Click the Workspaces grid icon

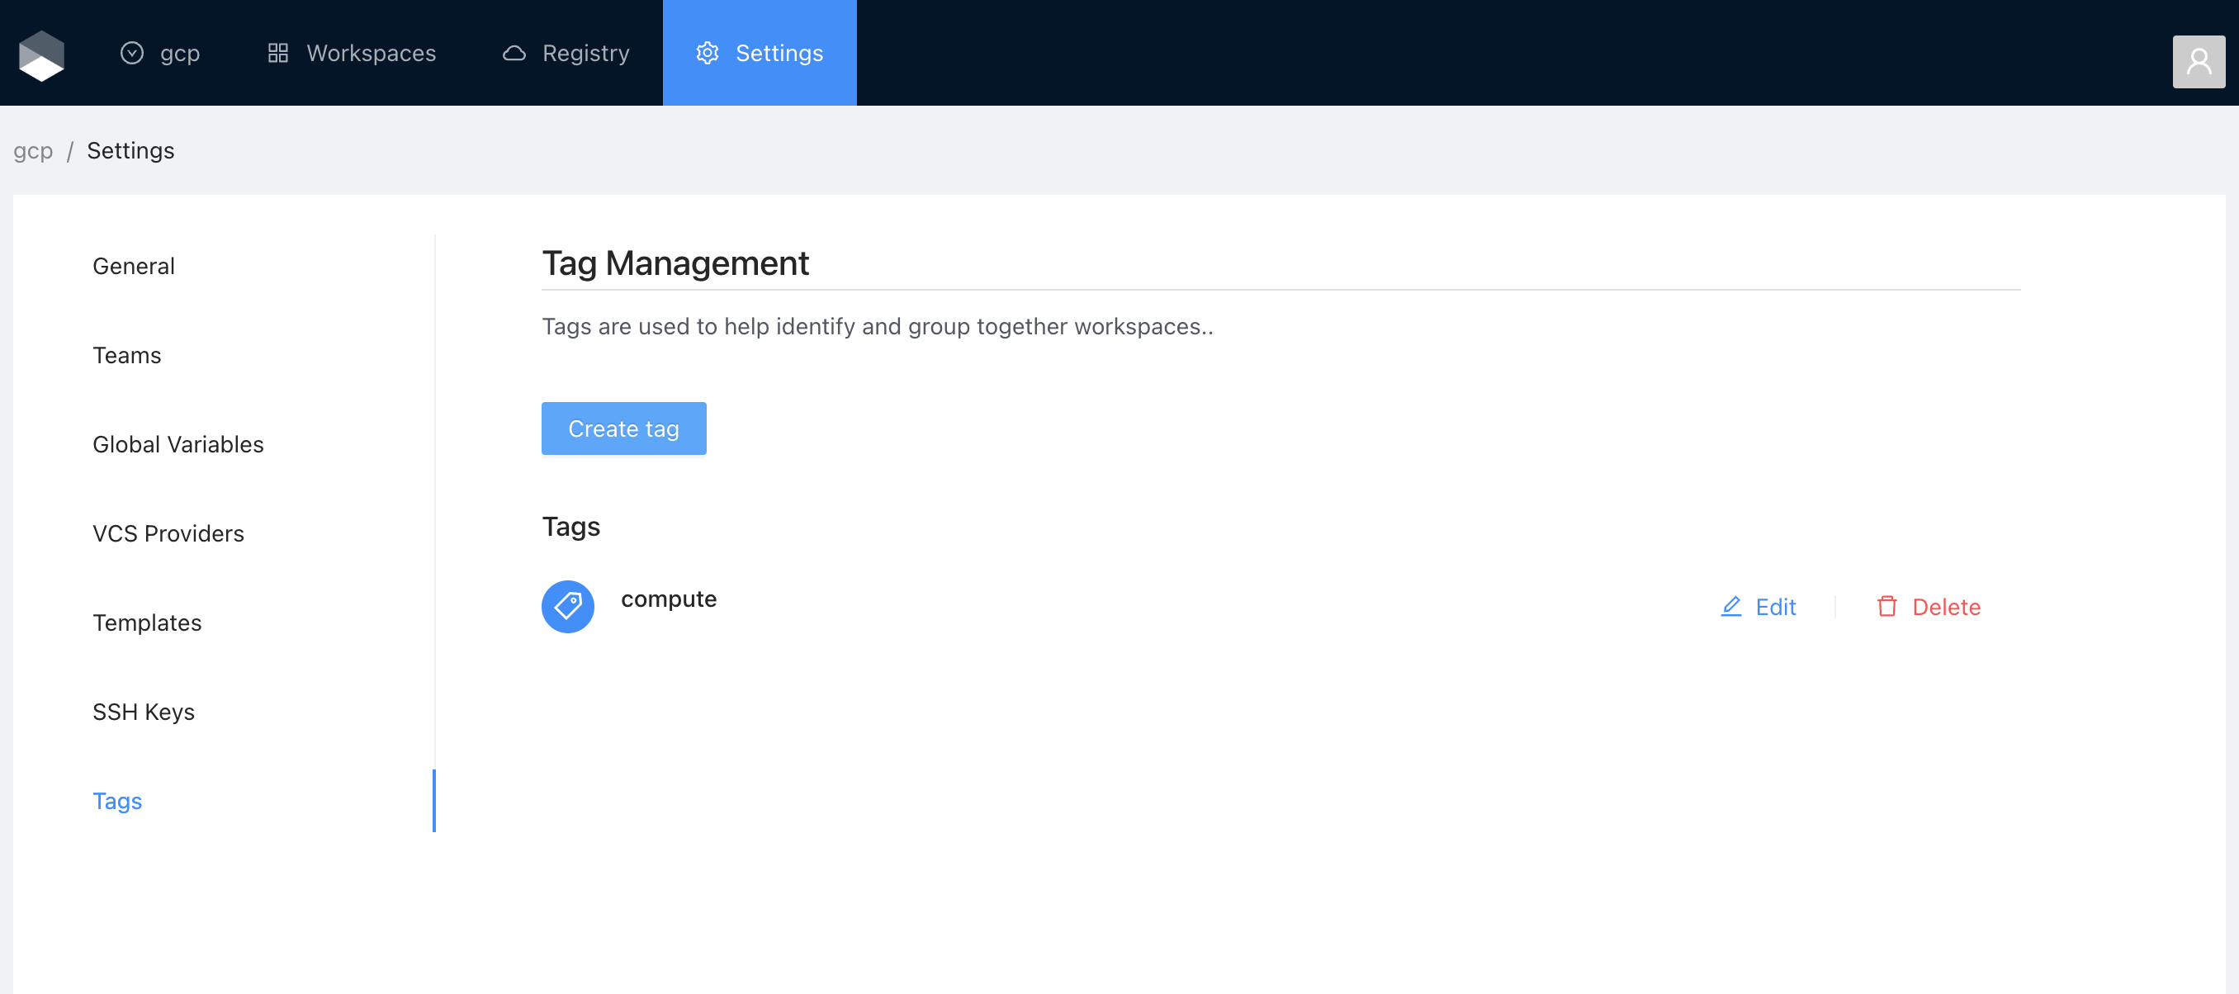[x=277, y=53]
